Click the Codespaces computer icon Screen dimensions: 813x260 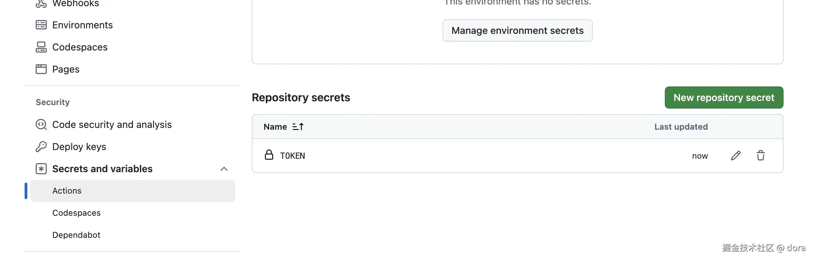[x=41, y=47]
